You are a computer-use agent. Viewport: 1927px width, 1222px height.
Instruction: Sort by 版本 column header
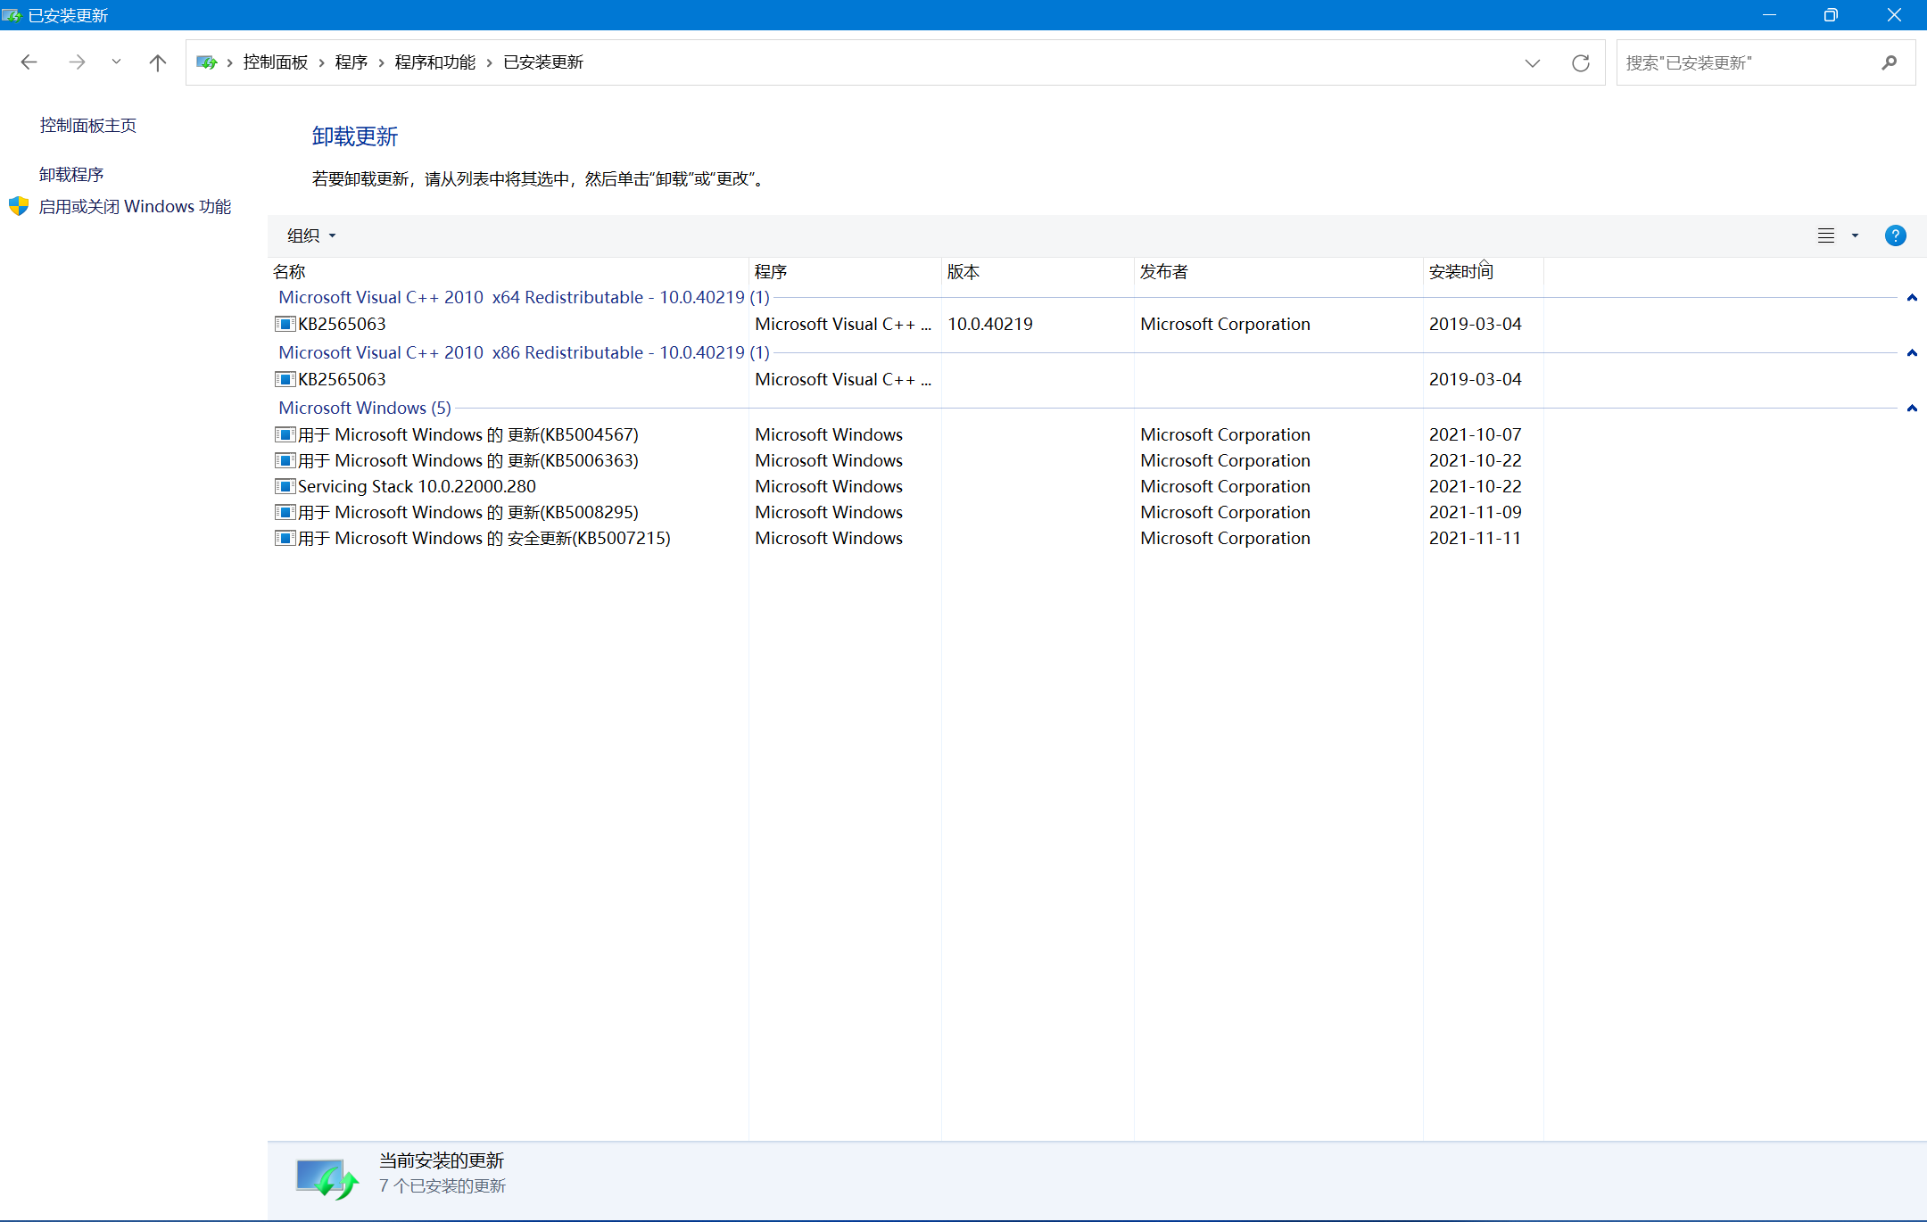tap(1038, 272)
